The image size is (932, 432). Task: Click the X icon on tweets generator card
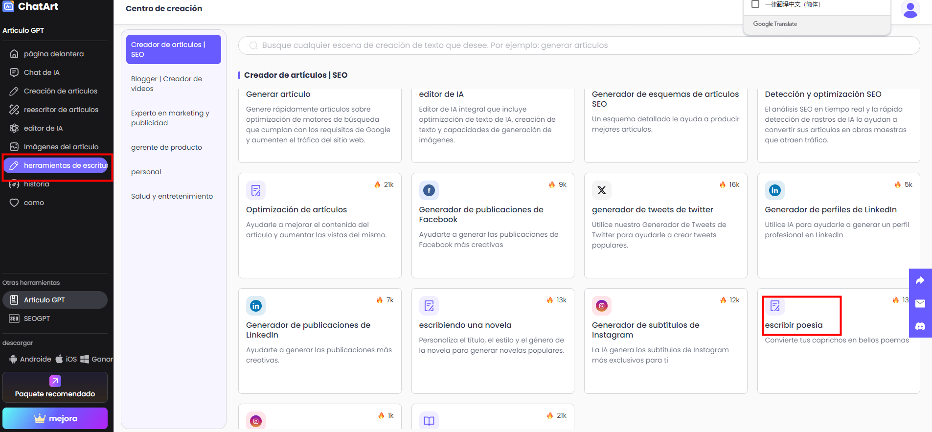tap(602, 190)
